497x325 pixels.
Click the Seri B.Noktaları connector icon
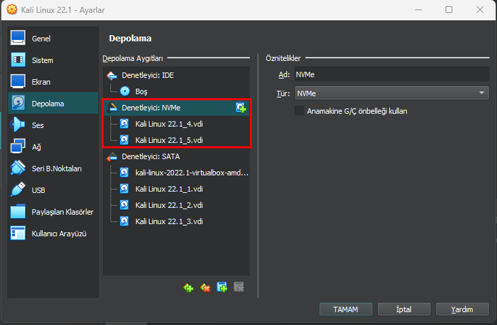pos(18,168)
